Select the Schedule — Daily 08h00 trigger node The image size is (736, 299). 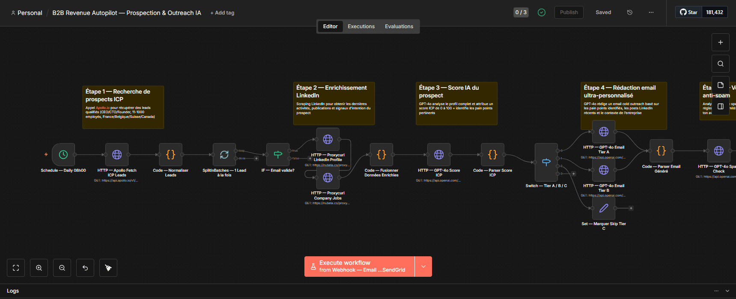[63, 155]
